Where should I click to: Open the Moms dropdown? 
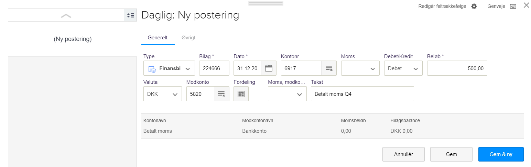tap(360, 68)
